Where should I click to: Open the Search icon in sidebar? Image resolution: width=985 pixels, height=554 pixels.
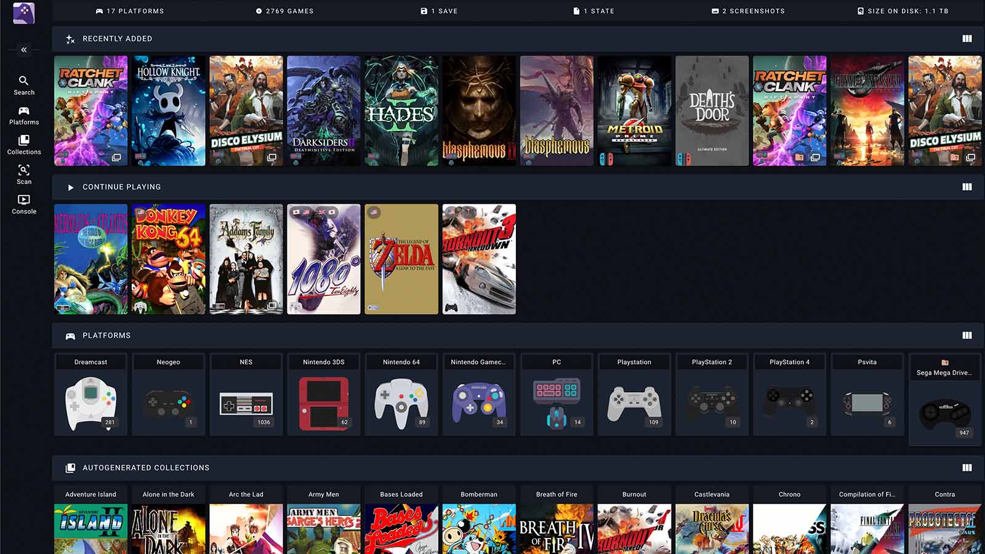click(x=23, y=85)
